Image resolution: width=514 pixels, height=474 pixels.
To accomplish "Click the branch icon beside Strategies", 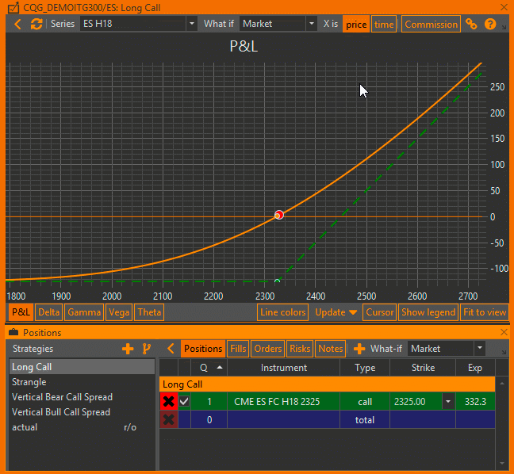I will coord(147,349).
